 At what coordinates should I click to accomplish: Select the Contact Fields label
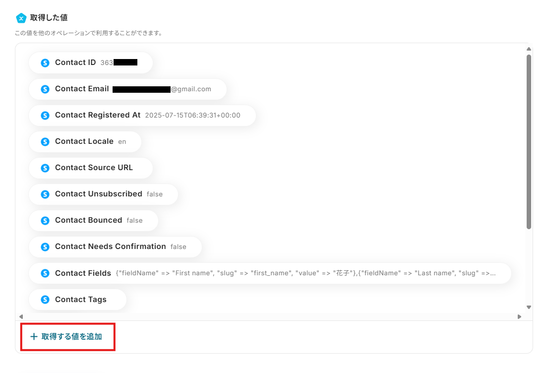tap(83, 273)
